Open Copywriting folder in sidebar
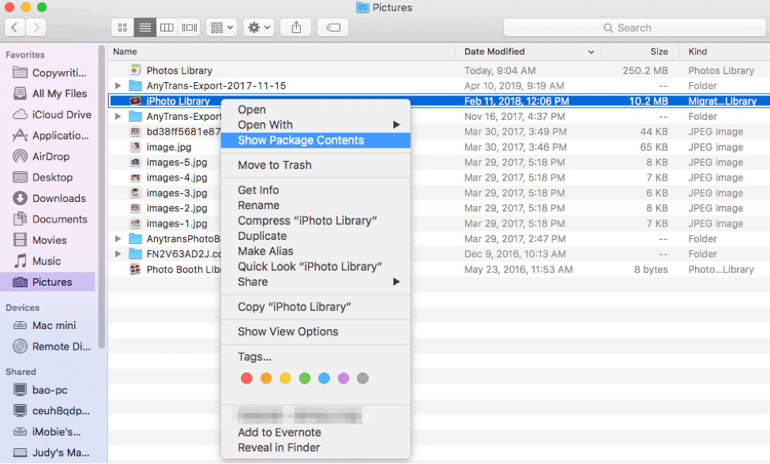This screenshot has height=464, width=770. [49, 73]
